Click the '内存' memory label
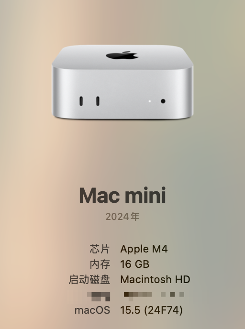Viewport: 245px width, 329px height. tap(100, 264)
